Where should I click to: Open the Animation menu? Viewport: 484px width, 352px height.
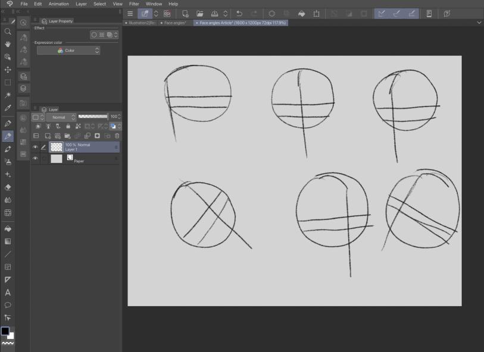pyautogui.click(x=58, y=4)
